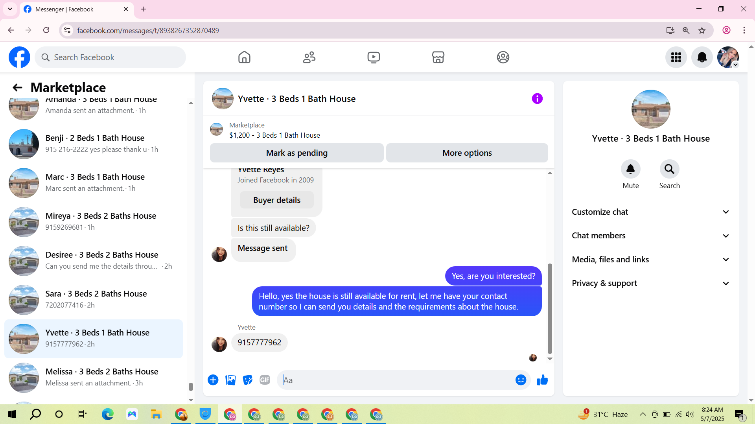Expand Media, files and links section
The width and height of the screenshot is (755, 424).
click(651, 260)
